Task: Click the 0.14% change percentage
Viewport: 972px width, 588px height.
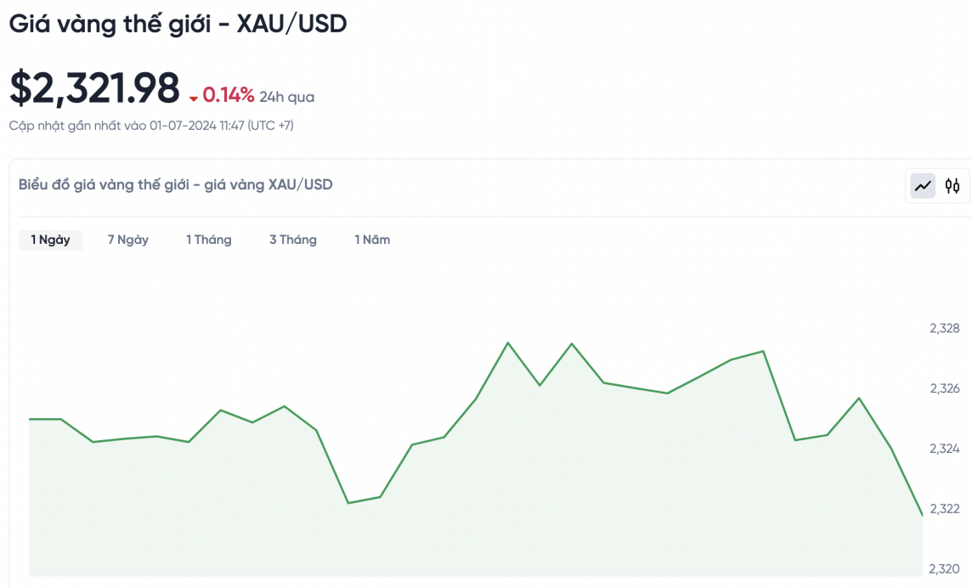Action: coord(228,95)
